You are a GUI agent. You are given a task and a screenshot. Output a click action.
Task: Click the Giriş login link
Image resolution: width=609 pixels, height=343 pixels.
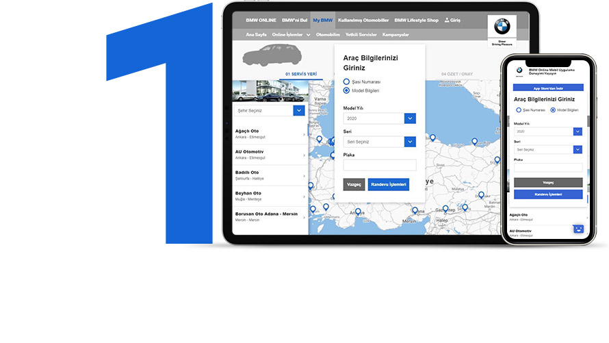click(x=455, y=21)
